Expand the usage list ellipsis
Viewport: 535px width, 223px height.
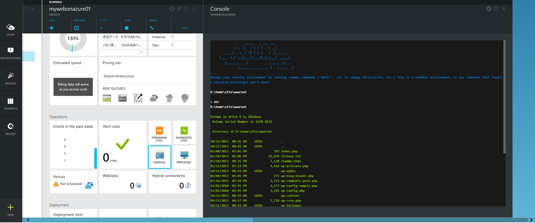click(x=141, y=52)
